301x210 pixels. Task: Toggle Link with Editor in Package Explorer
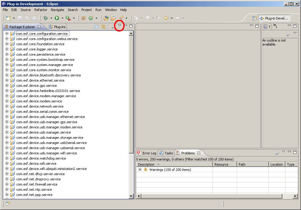[x=103, y=27]
